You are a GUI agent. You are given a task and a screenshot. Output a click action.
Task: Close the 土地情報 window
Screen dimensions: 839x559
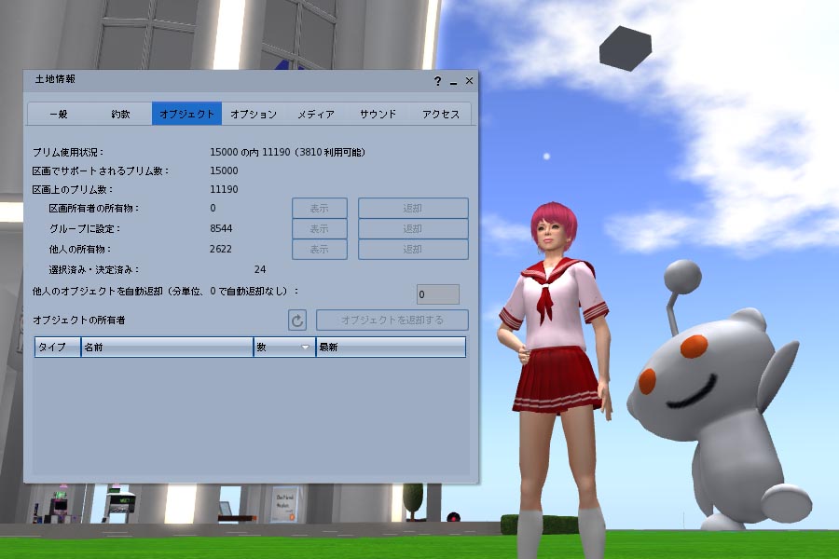click(469, 80)
